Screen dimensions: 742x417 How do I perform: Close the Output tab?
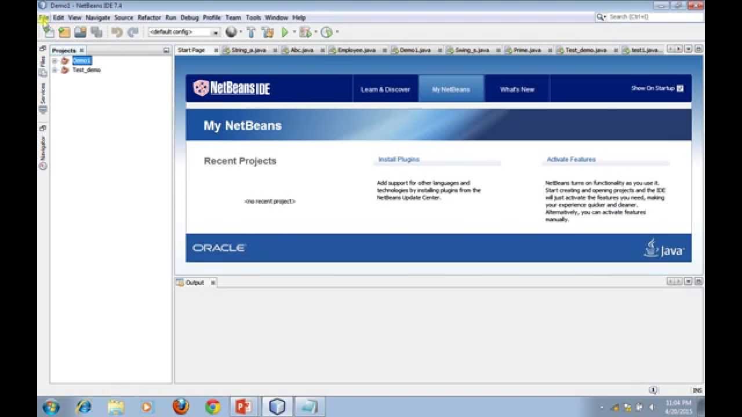(x=213, y=283)
